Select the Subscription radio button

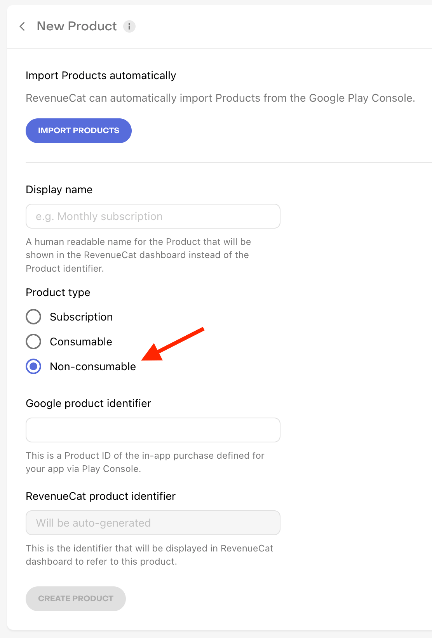pyautogui.click(x=33, y=317)
